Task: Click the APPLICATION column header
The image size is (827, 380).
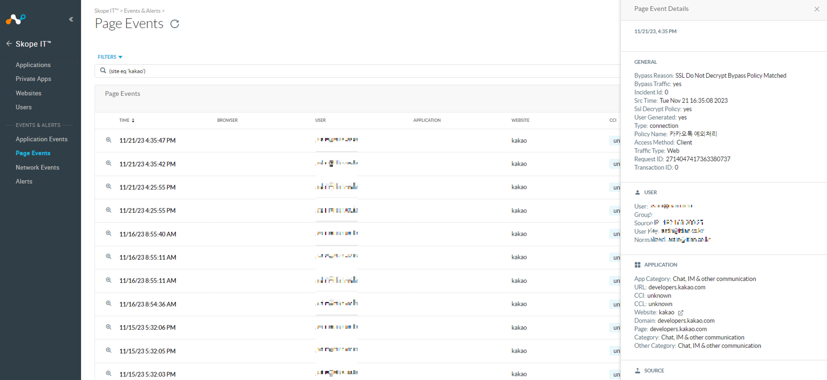Action: coord(427,120)
